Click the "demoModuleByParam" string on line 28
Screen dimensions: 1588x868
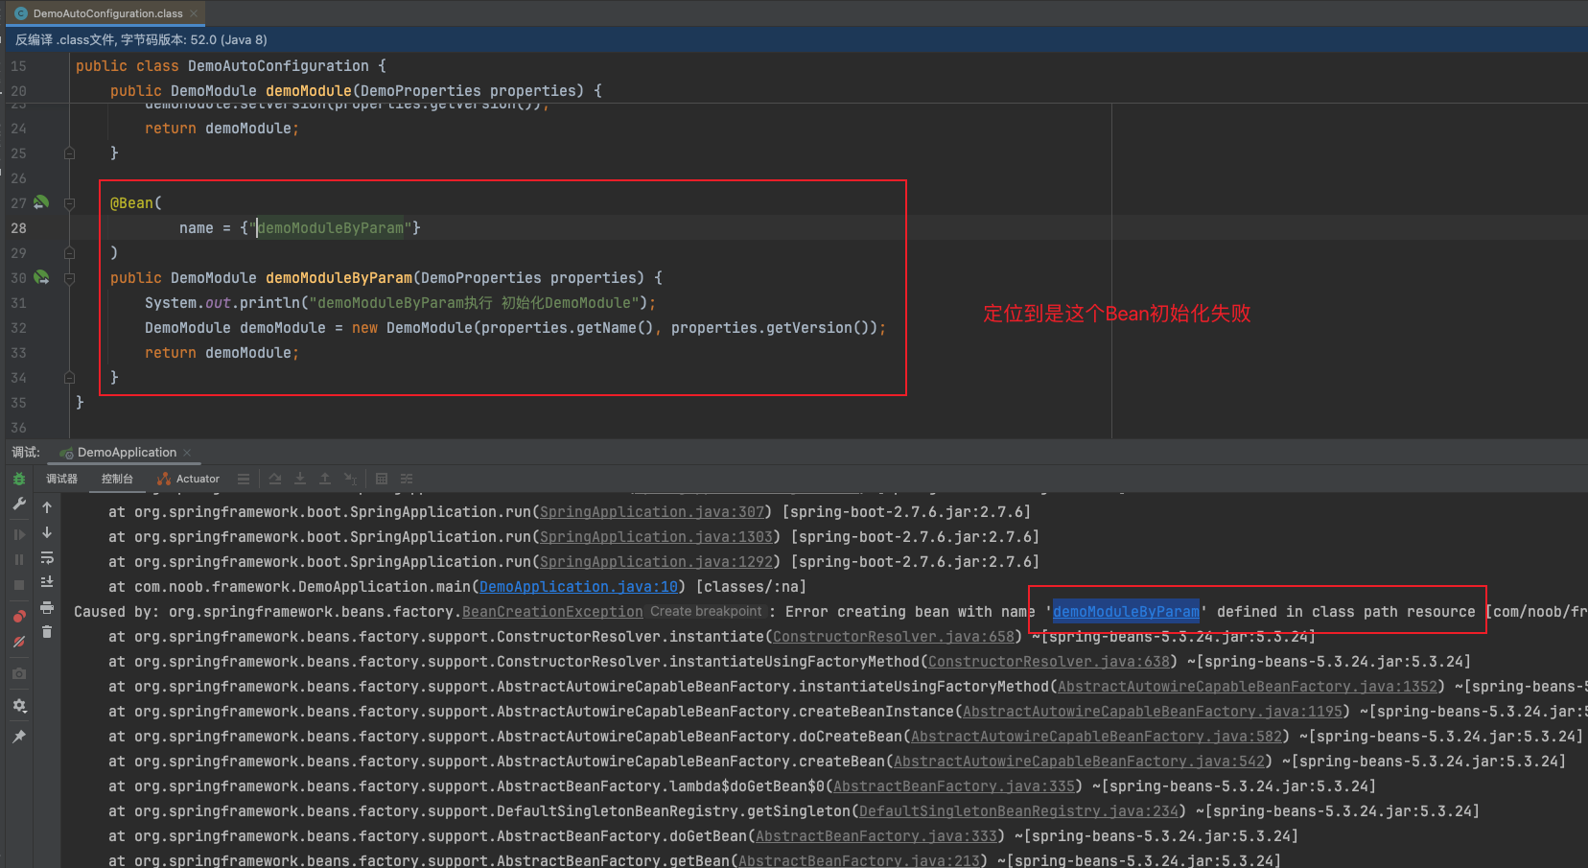[x=331, y=228]
